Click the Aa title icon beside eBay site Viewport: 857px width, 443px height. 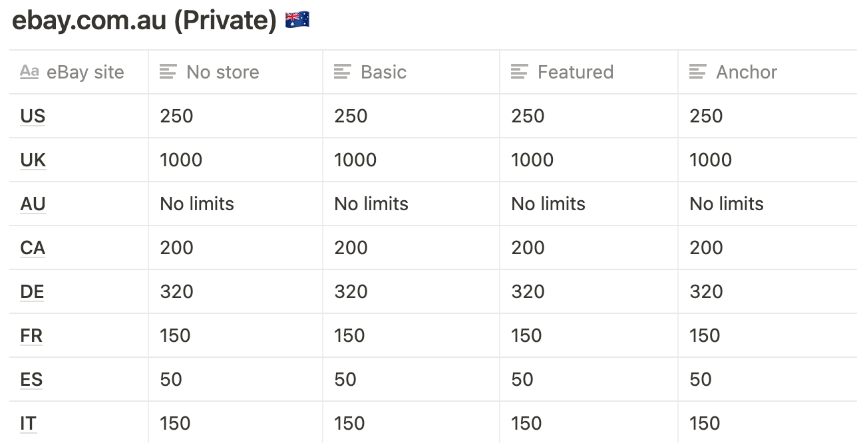29,72
